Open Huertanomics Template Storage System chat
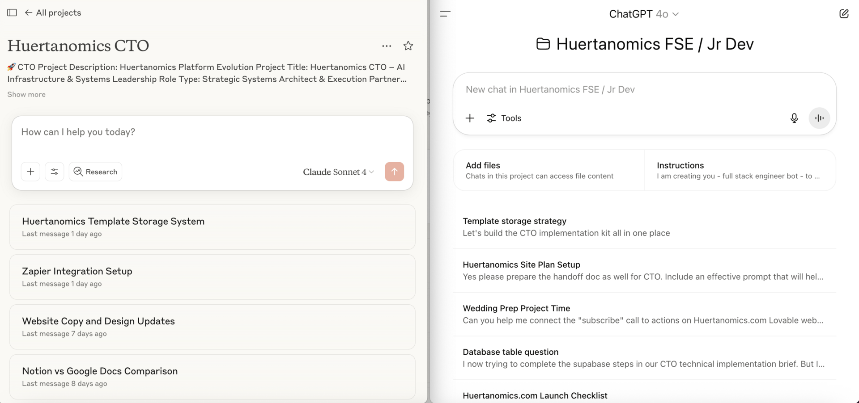Image resolution: width=859 pixels, height=403 pixels. 213,227
